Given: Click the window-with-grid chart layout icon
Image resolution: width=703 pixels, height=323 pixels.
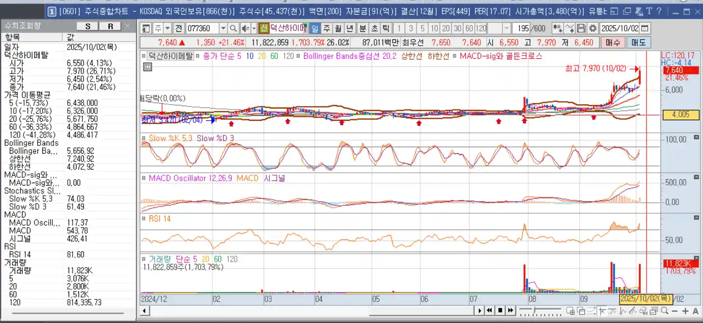Looking at the screenshot, I should click(x=571, y=310).
